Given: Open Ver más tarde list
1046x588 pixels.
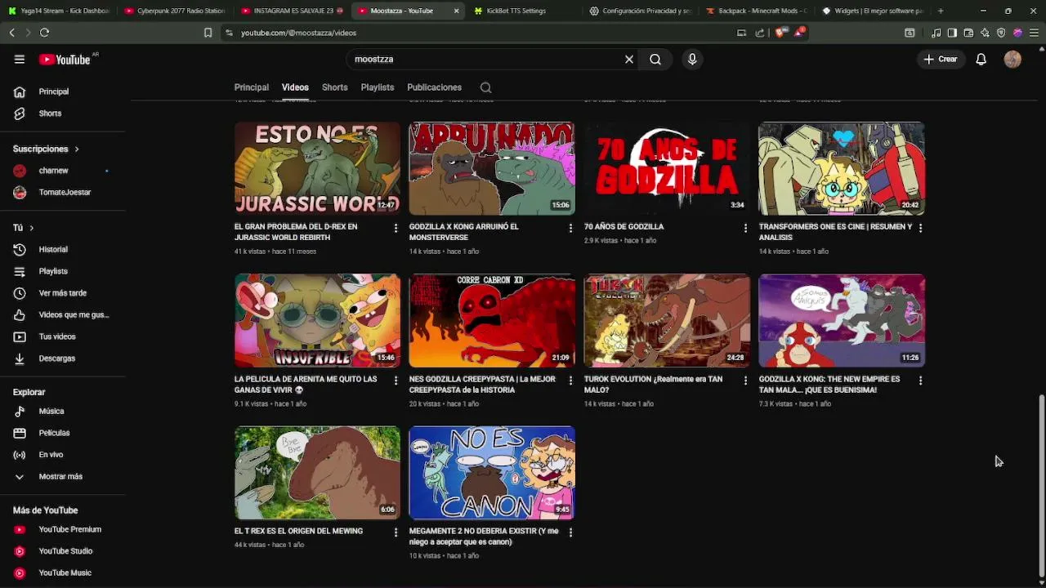Looking at the screenshot, I should (63, 293).
